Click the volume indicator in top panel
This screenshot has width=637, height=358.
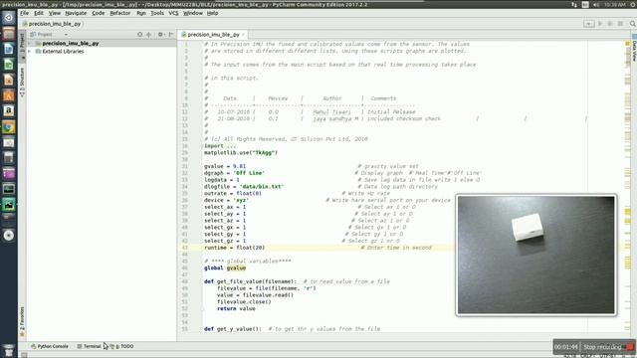[x=596, y=4]
